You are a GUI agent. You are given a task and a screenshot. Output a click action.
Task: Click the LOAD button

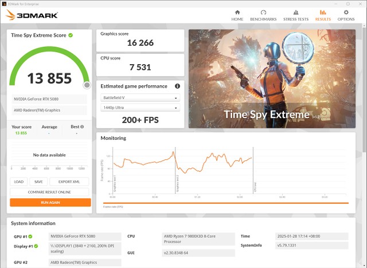pos(19,182)
